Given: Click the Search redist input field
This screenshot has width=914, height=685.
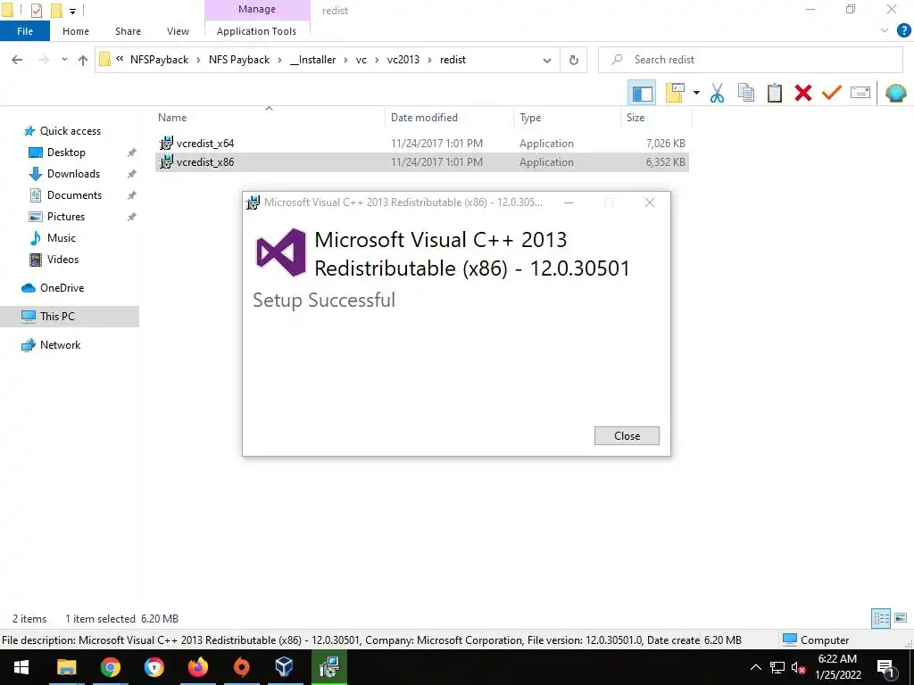Looking at the screenshot, I should tap(751, 60).
